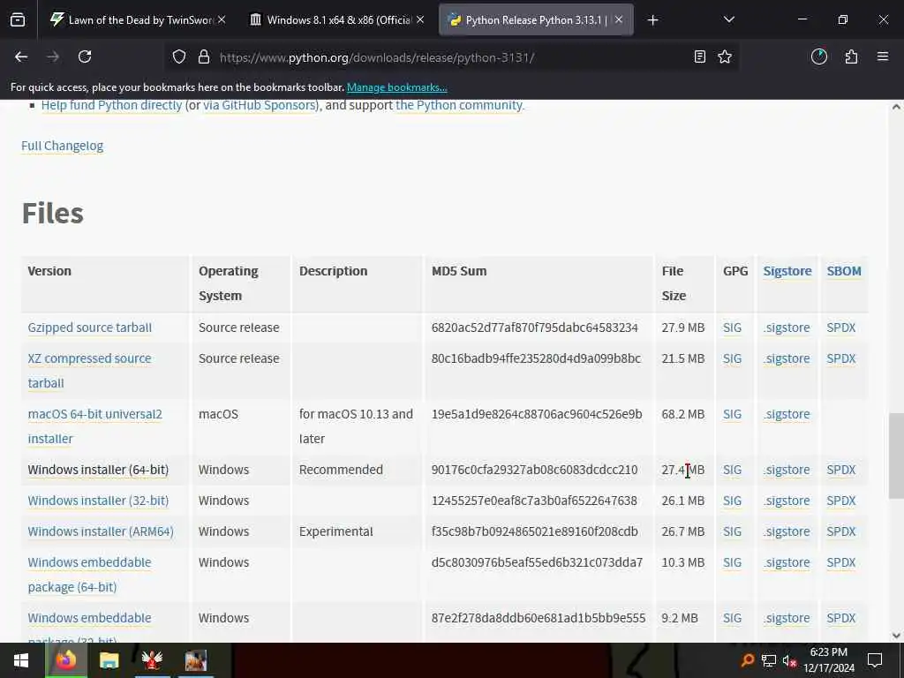Open SBOM column header link
904x678 pixels.
click(x=844, y=271)
